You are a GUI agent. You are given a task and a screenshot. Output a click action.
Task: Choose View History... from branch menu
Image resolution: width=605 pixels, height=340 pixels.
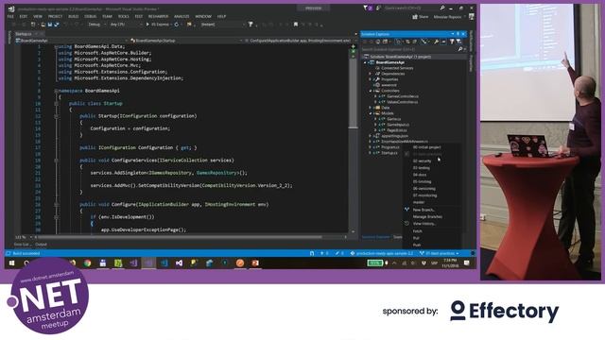coord(424,224)
